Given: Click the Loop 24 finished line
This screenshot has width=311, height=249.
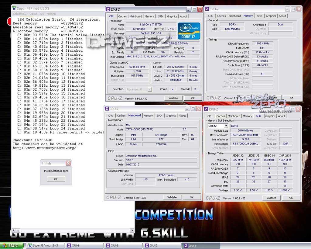Looking at the screenshot, I should [51, 129].
